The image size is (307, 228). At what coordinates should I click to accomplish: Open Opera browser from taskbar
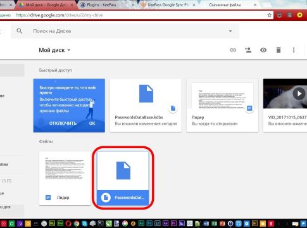click(x=68, y=224)
